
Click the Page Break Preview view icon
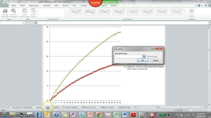[x=182, y=110]
